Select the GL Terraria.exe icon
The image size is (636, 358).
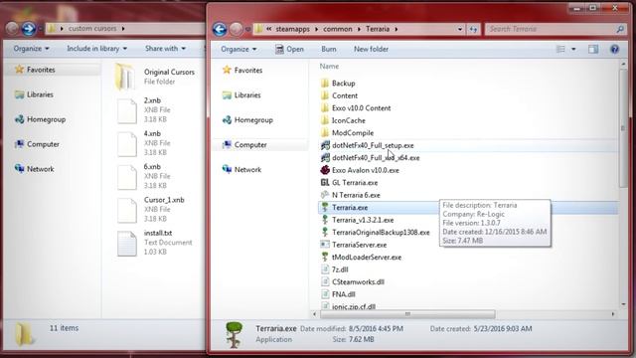coord(325,183)
